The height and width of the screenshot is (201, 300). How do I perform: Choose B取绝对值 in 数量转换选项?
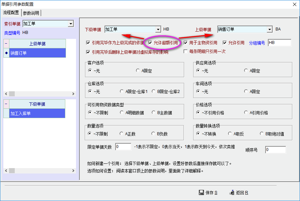(x=262, y=134)
